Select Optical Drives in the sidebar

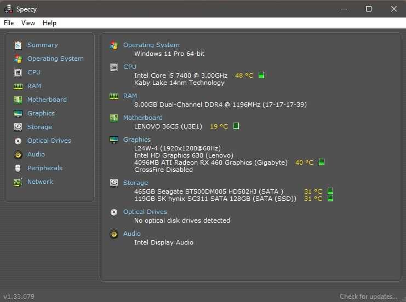tap(49, 141)
